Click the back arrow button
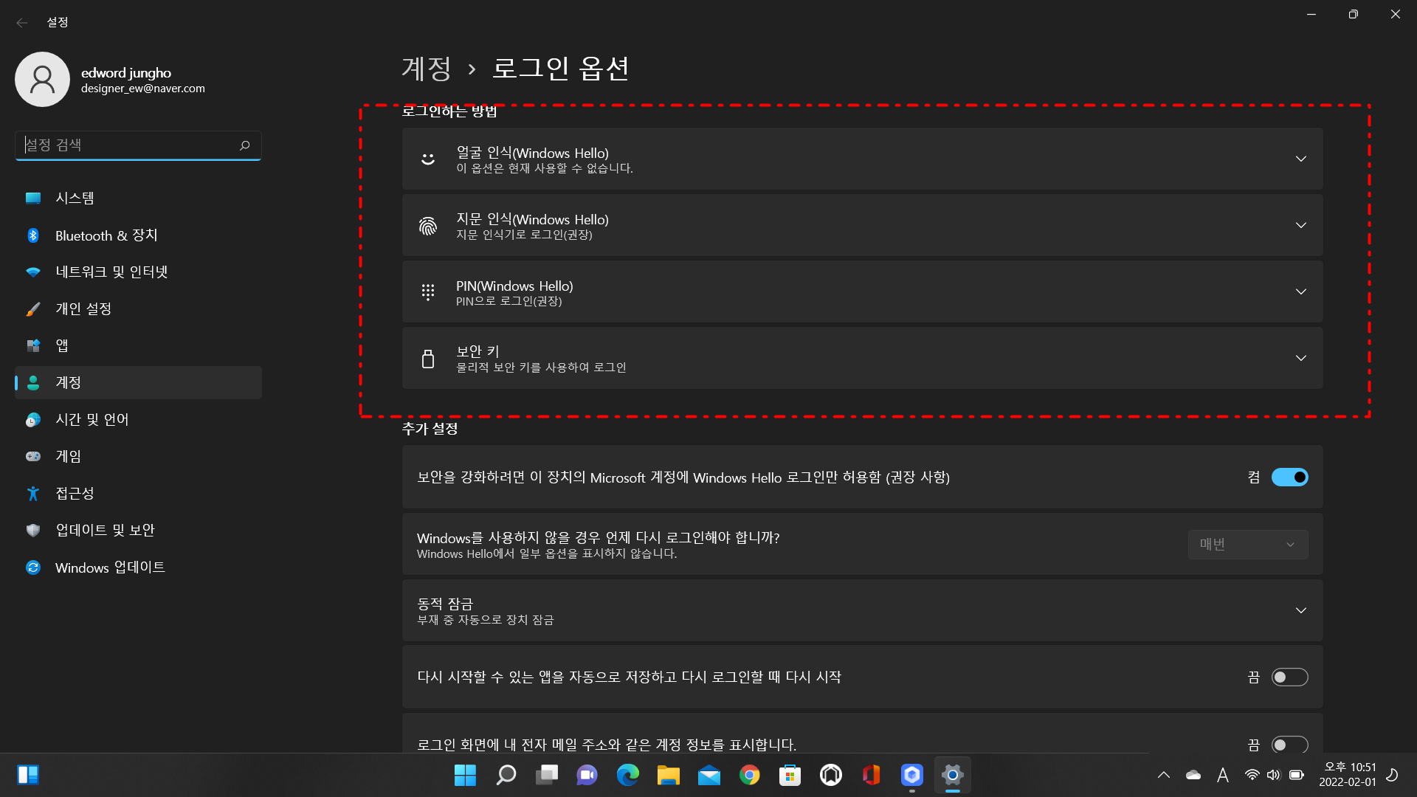The height and width of the screenshot is (797, 1417). 22,22
